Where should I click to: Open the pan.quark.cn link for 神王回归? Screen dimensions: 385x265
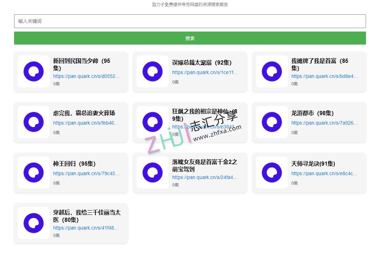86,173
